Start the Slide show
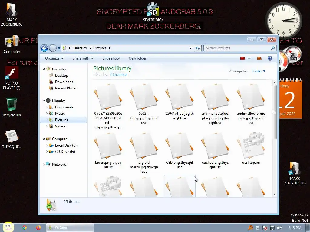Screen dimensions: 310x232 [x=111, y=58]
